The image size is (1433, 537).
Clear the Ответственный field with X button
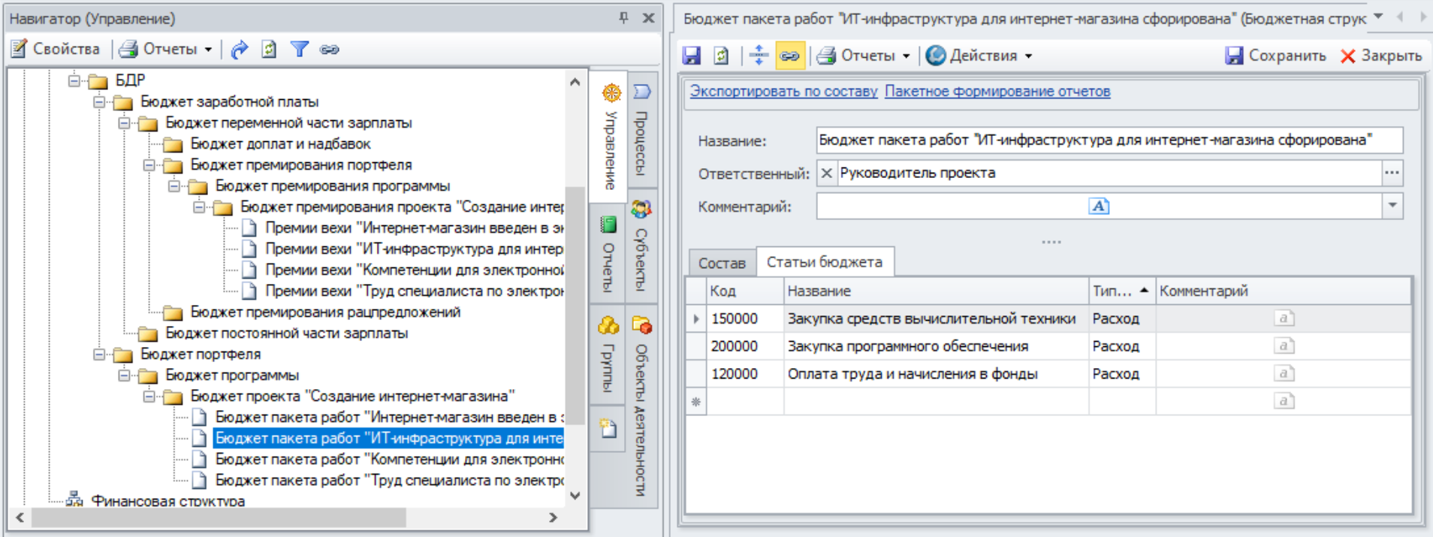826,173
